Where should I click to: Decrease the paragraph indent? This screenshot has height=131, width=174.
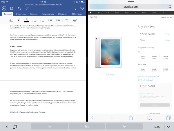[x=50, y=20]
